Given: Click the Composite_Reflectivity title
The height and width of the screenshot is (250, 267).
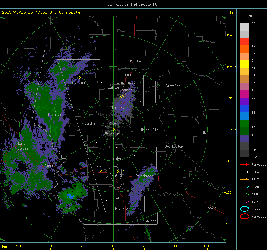Looking at the screenshot, I should (133, 4).
